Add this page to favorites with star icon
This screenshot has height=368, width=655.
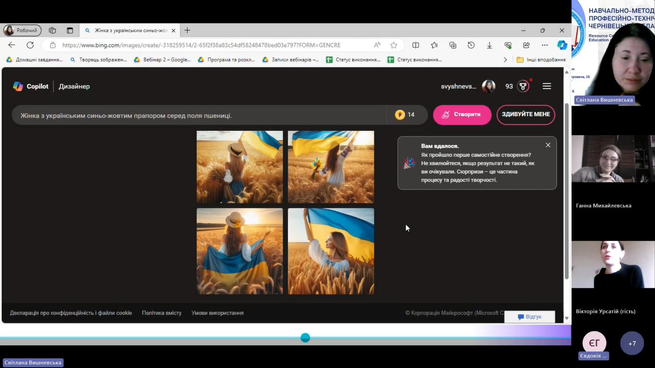tap(393, 45)
